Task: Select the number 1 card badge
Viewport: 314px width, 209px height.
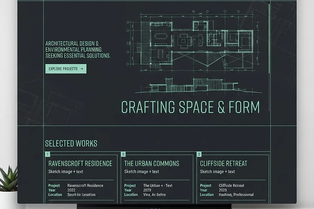Action: point(47,154)
